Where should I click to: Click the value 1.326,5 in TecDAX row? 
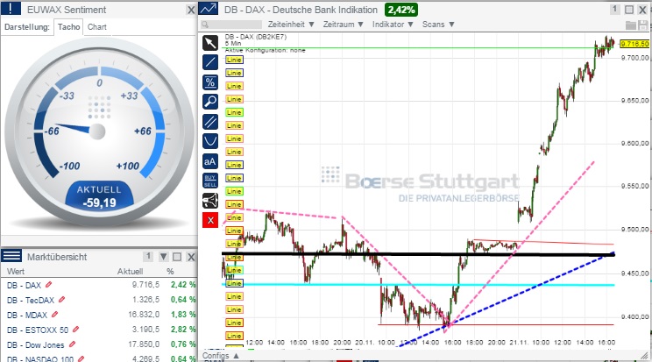click(145, 300)
